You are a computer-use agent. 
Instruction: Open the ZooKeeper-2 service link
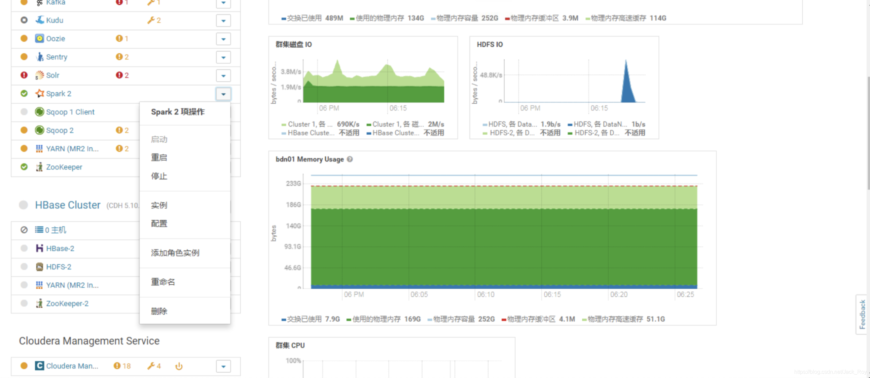(67, 303)
